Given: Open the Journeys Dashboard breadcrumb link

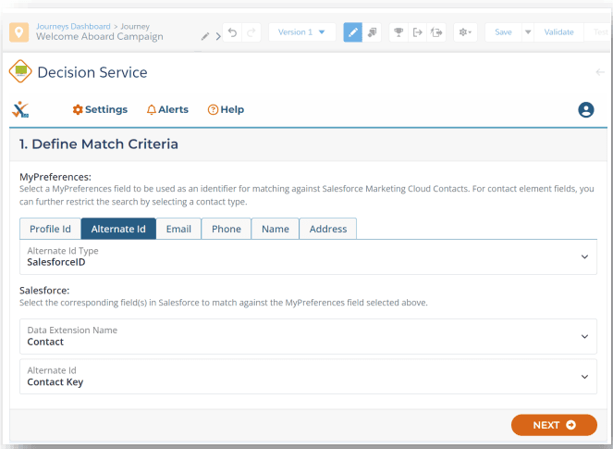Looking at the screenshot, I should tap(73, 26).
